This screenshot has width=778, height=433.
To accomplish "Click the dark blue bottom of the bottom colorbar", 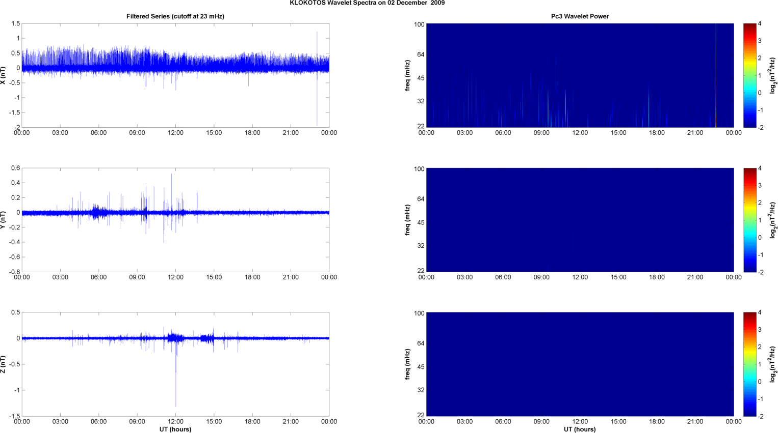I will [x=749, y=413].
